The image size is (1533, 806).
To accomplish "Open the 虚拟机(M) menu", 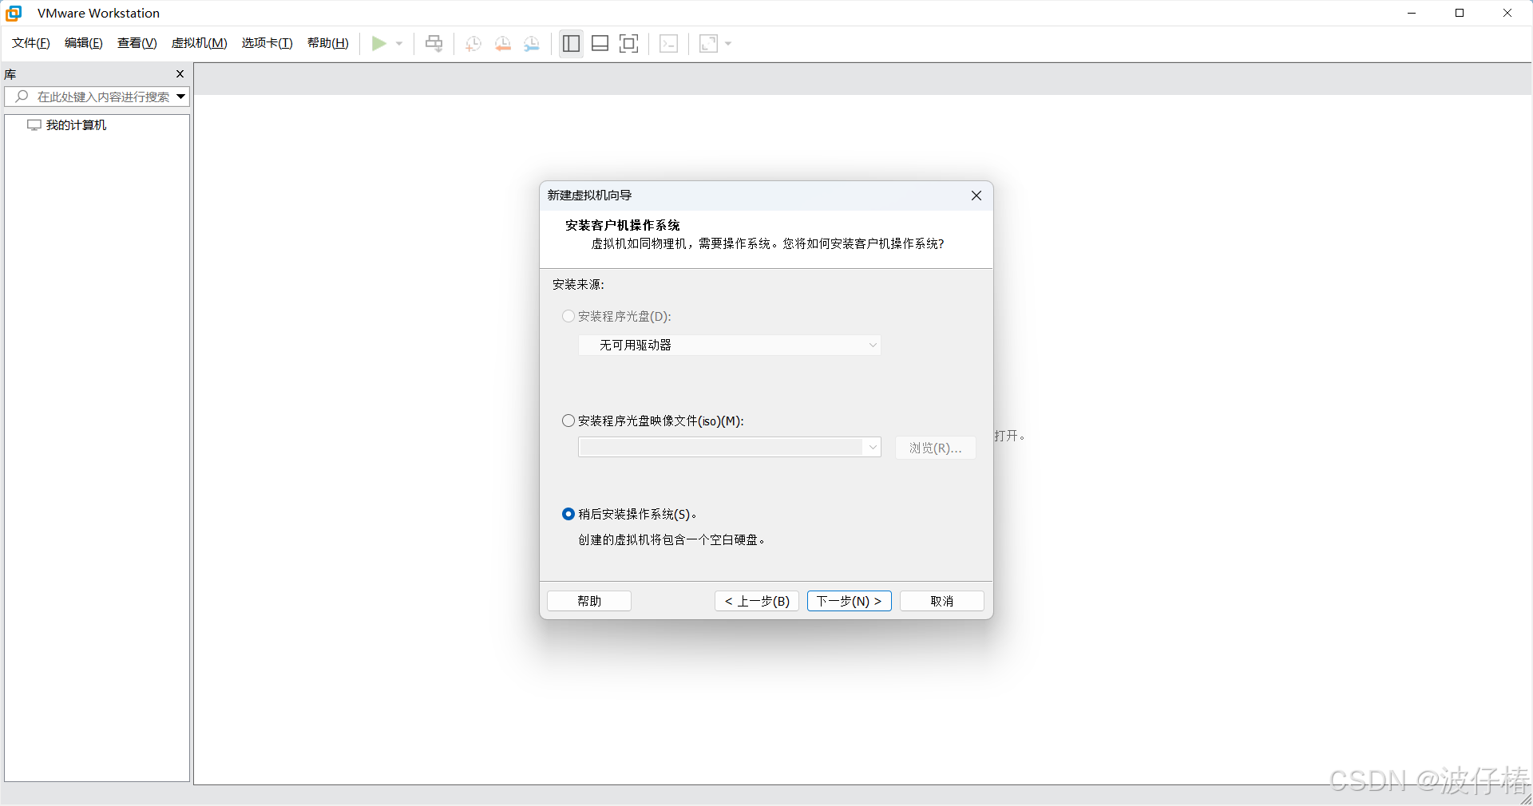I will pos(199,43).
